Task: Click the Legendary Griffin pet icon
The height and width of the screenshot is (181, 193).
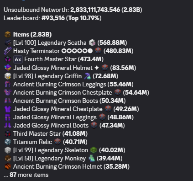Action: click(x=8, y=76)
